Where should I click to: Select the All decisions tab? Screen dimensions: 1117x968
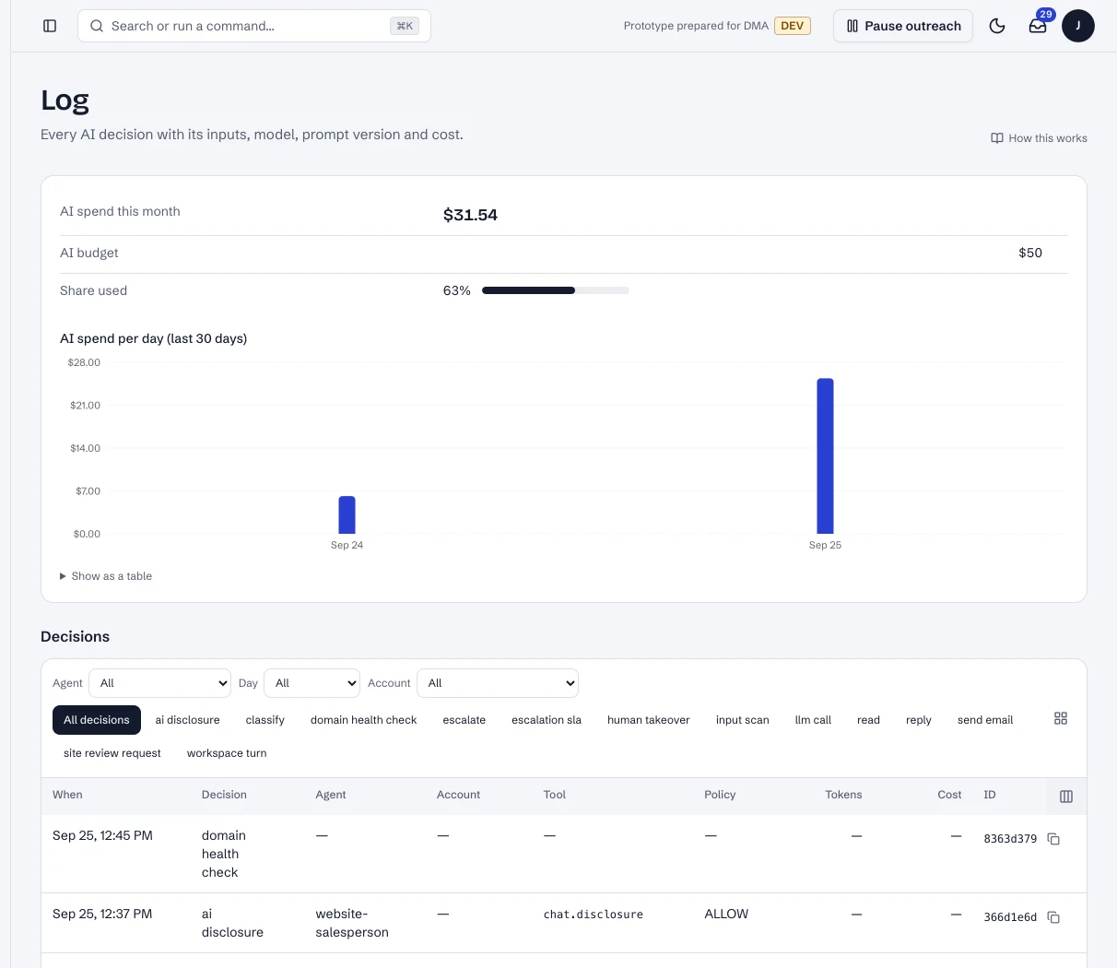coord(97,720)
